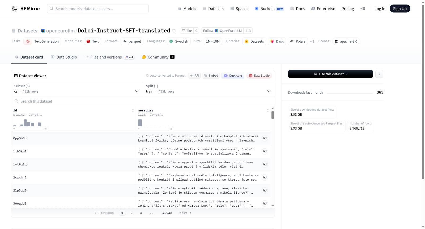Open the expand-message icon for row 2lp3qq0

[265, 190]
